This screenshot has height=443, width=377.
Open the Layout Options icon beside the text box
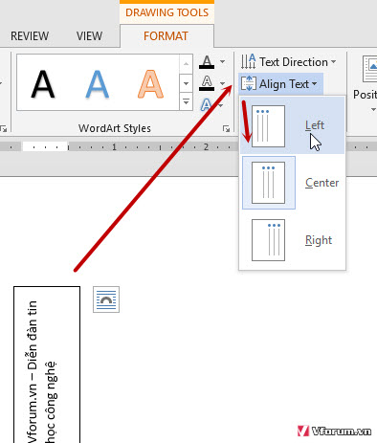pyautogui.click(x=106, y=299)
